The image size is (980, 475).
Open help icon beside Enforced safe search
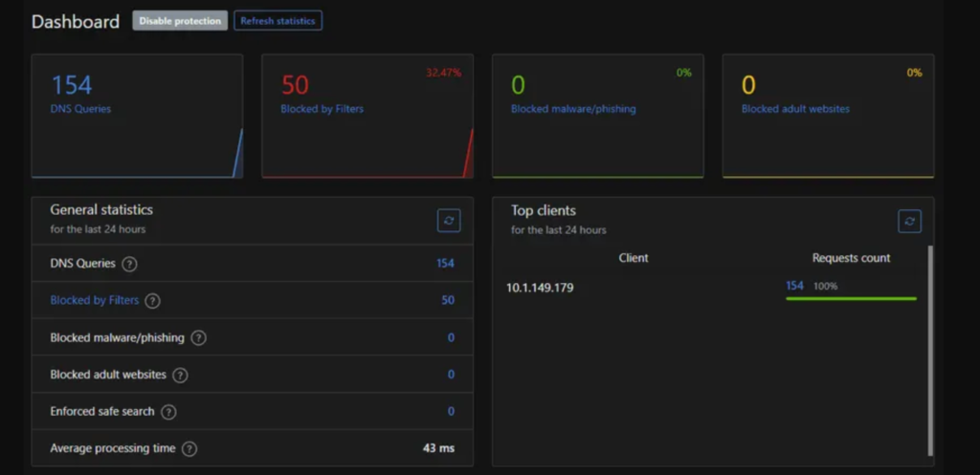tap(168, 412)
